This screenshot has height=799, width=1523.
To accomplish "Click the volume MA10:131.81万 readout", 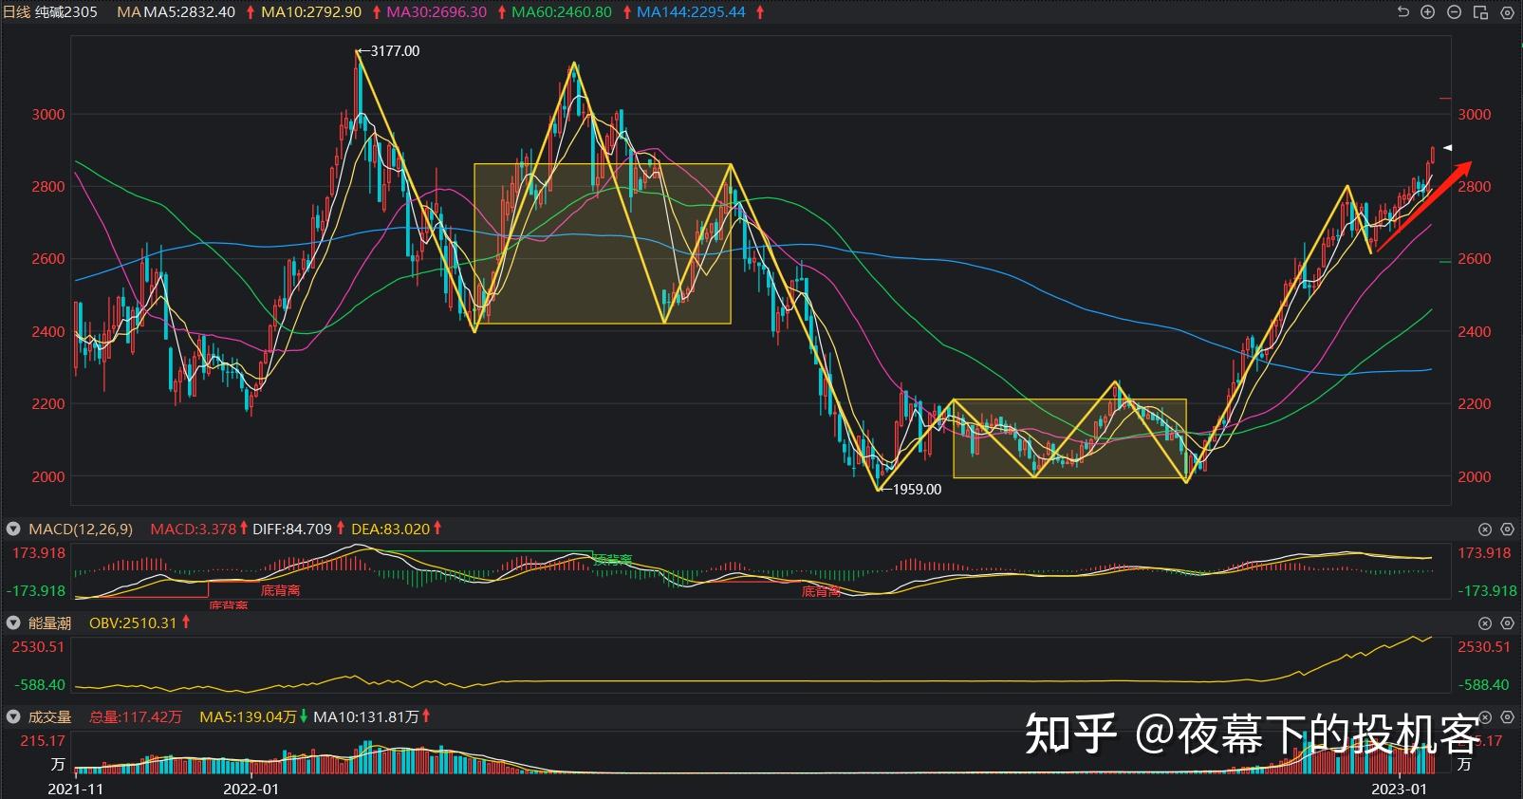I will 366,717.
